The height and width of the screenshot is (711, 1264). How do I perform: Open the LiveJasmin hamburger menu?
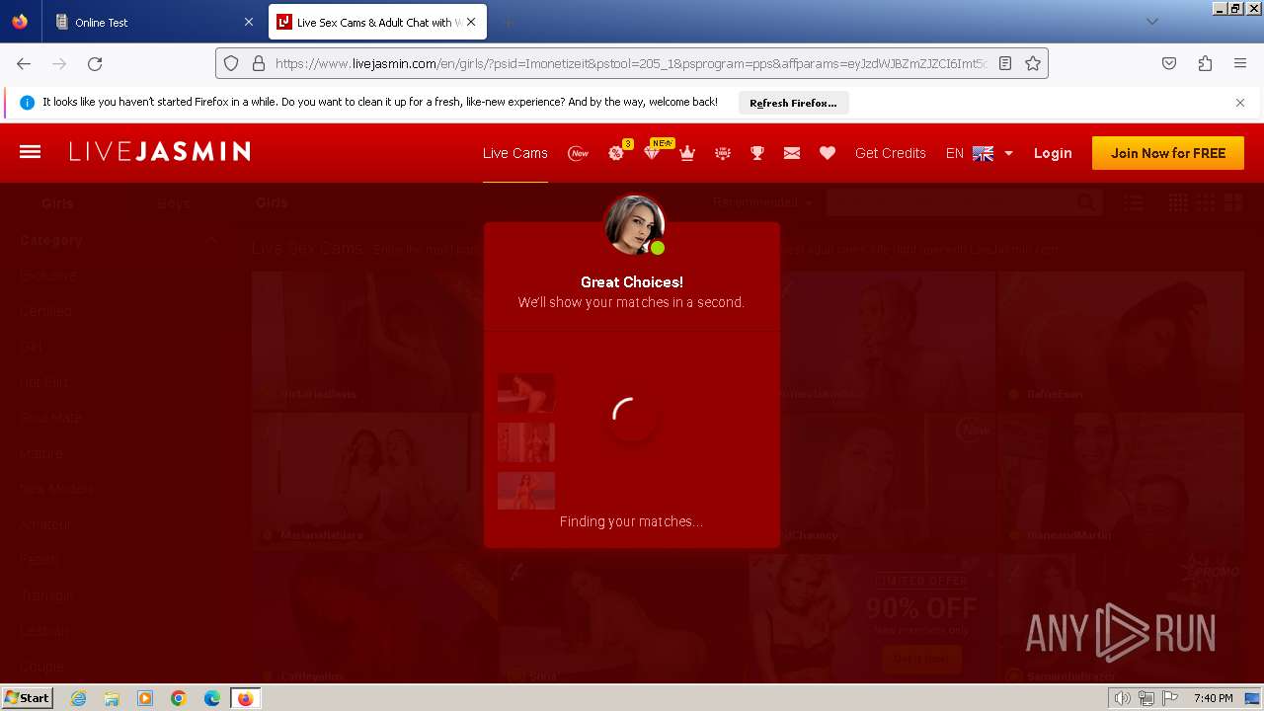pos(30,152)
